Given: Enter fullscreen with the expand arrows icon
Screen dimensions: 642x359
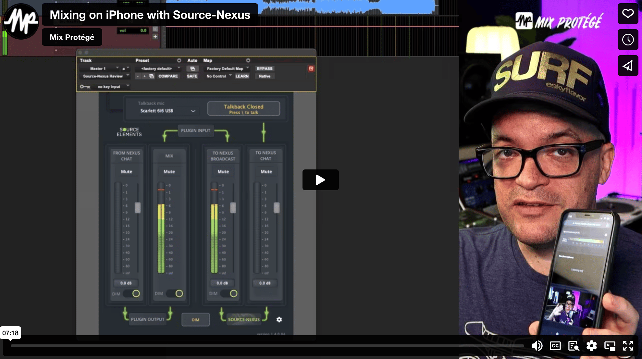Looking at the screenshot, I should point(628,346).
